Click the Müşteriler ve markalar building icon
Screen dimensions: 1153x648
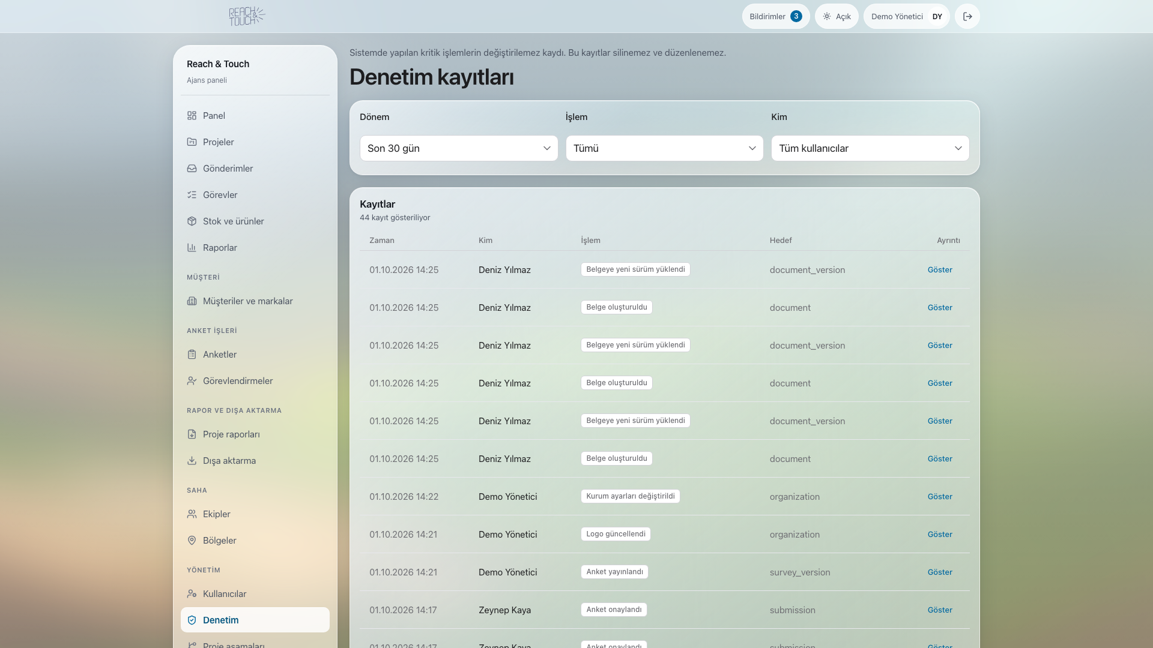coord(192,301)
